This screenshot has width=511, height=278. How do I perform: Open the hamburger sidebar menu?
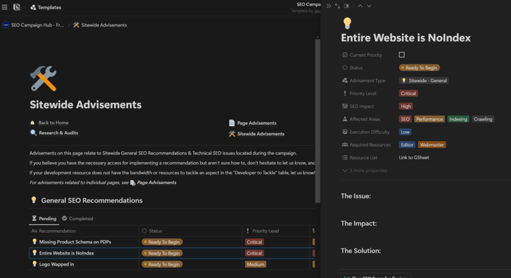[5, 8]
